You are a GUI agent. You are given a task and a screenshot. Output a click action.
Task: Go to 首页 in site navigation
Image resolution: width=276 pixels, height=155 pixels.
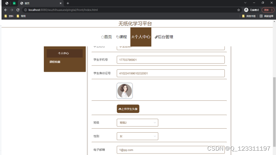pos(106,37)
